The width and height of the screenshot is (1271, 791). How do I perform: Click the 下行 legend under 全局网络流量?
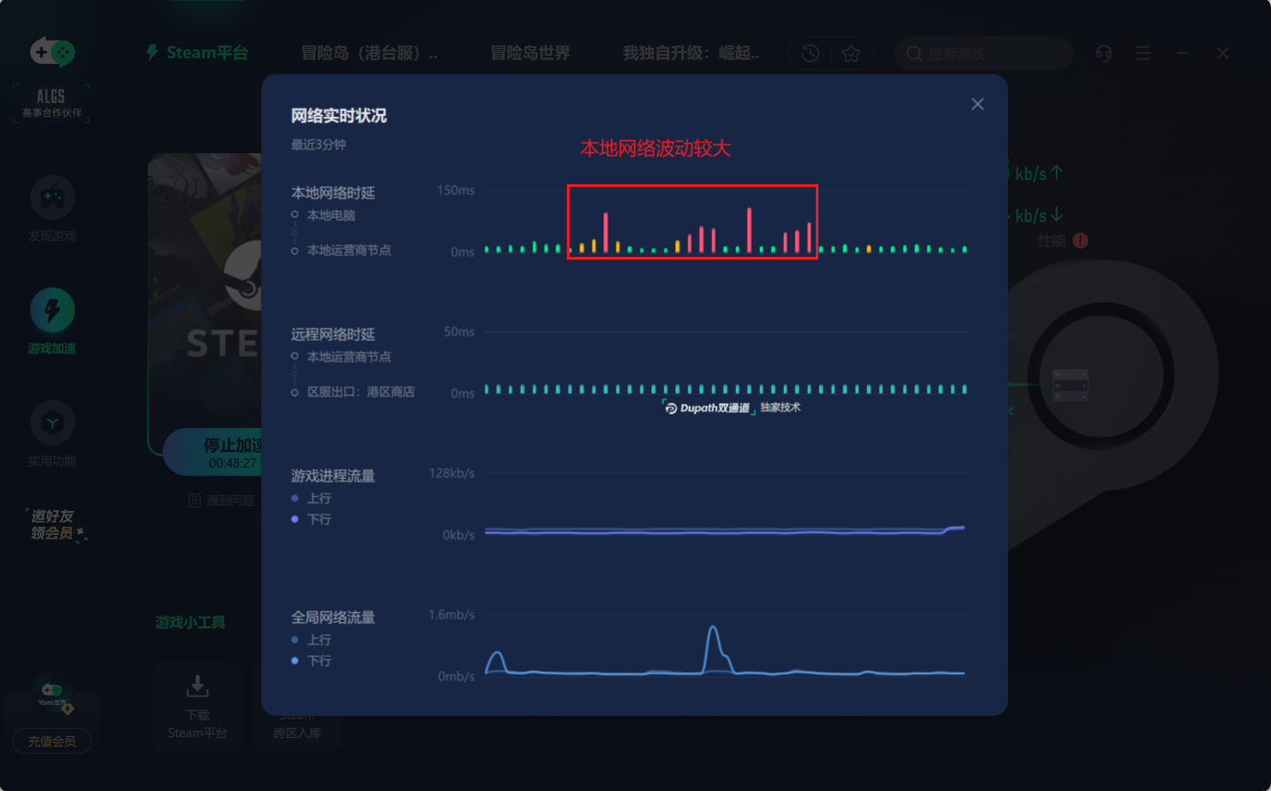[x=318, y=661]
